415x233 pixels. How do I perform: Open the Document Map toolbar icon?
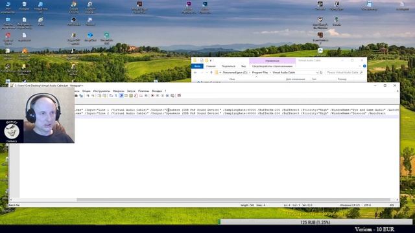pyautogui.click(x=131, y=96)
